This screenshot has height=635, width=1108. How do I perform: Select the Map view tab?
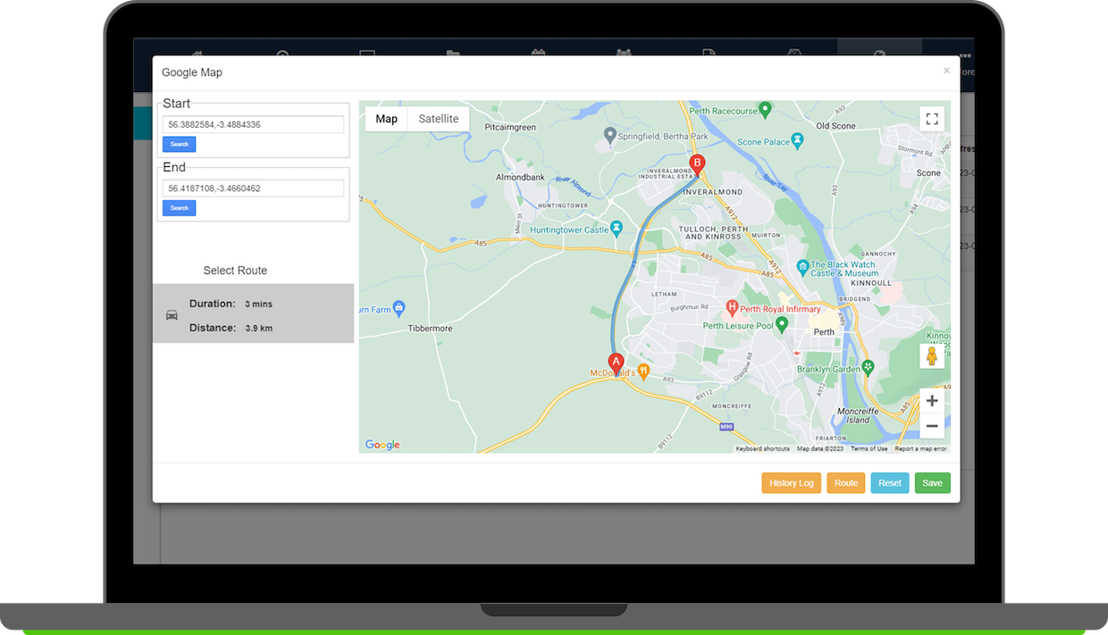pyautogui.click(x=386, y=119)
